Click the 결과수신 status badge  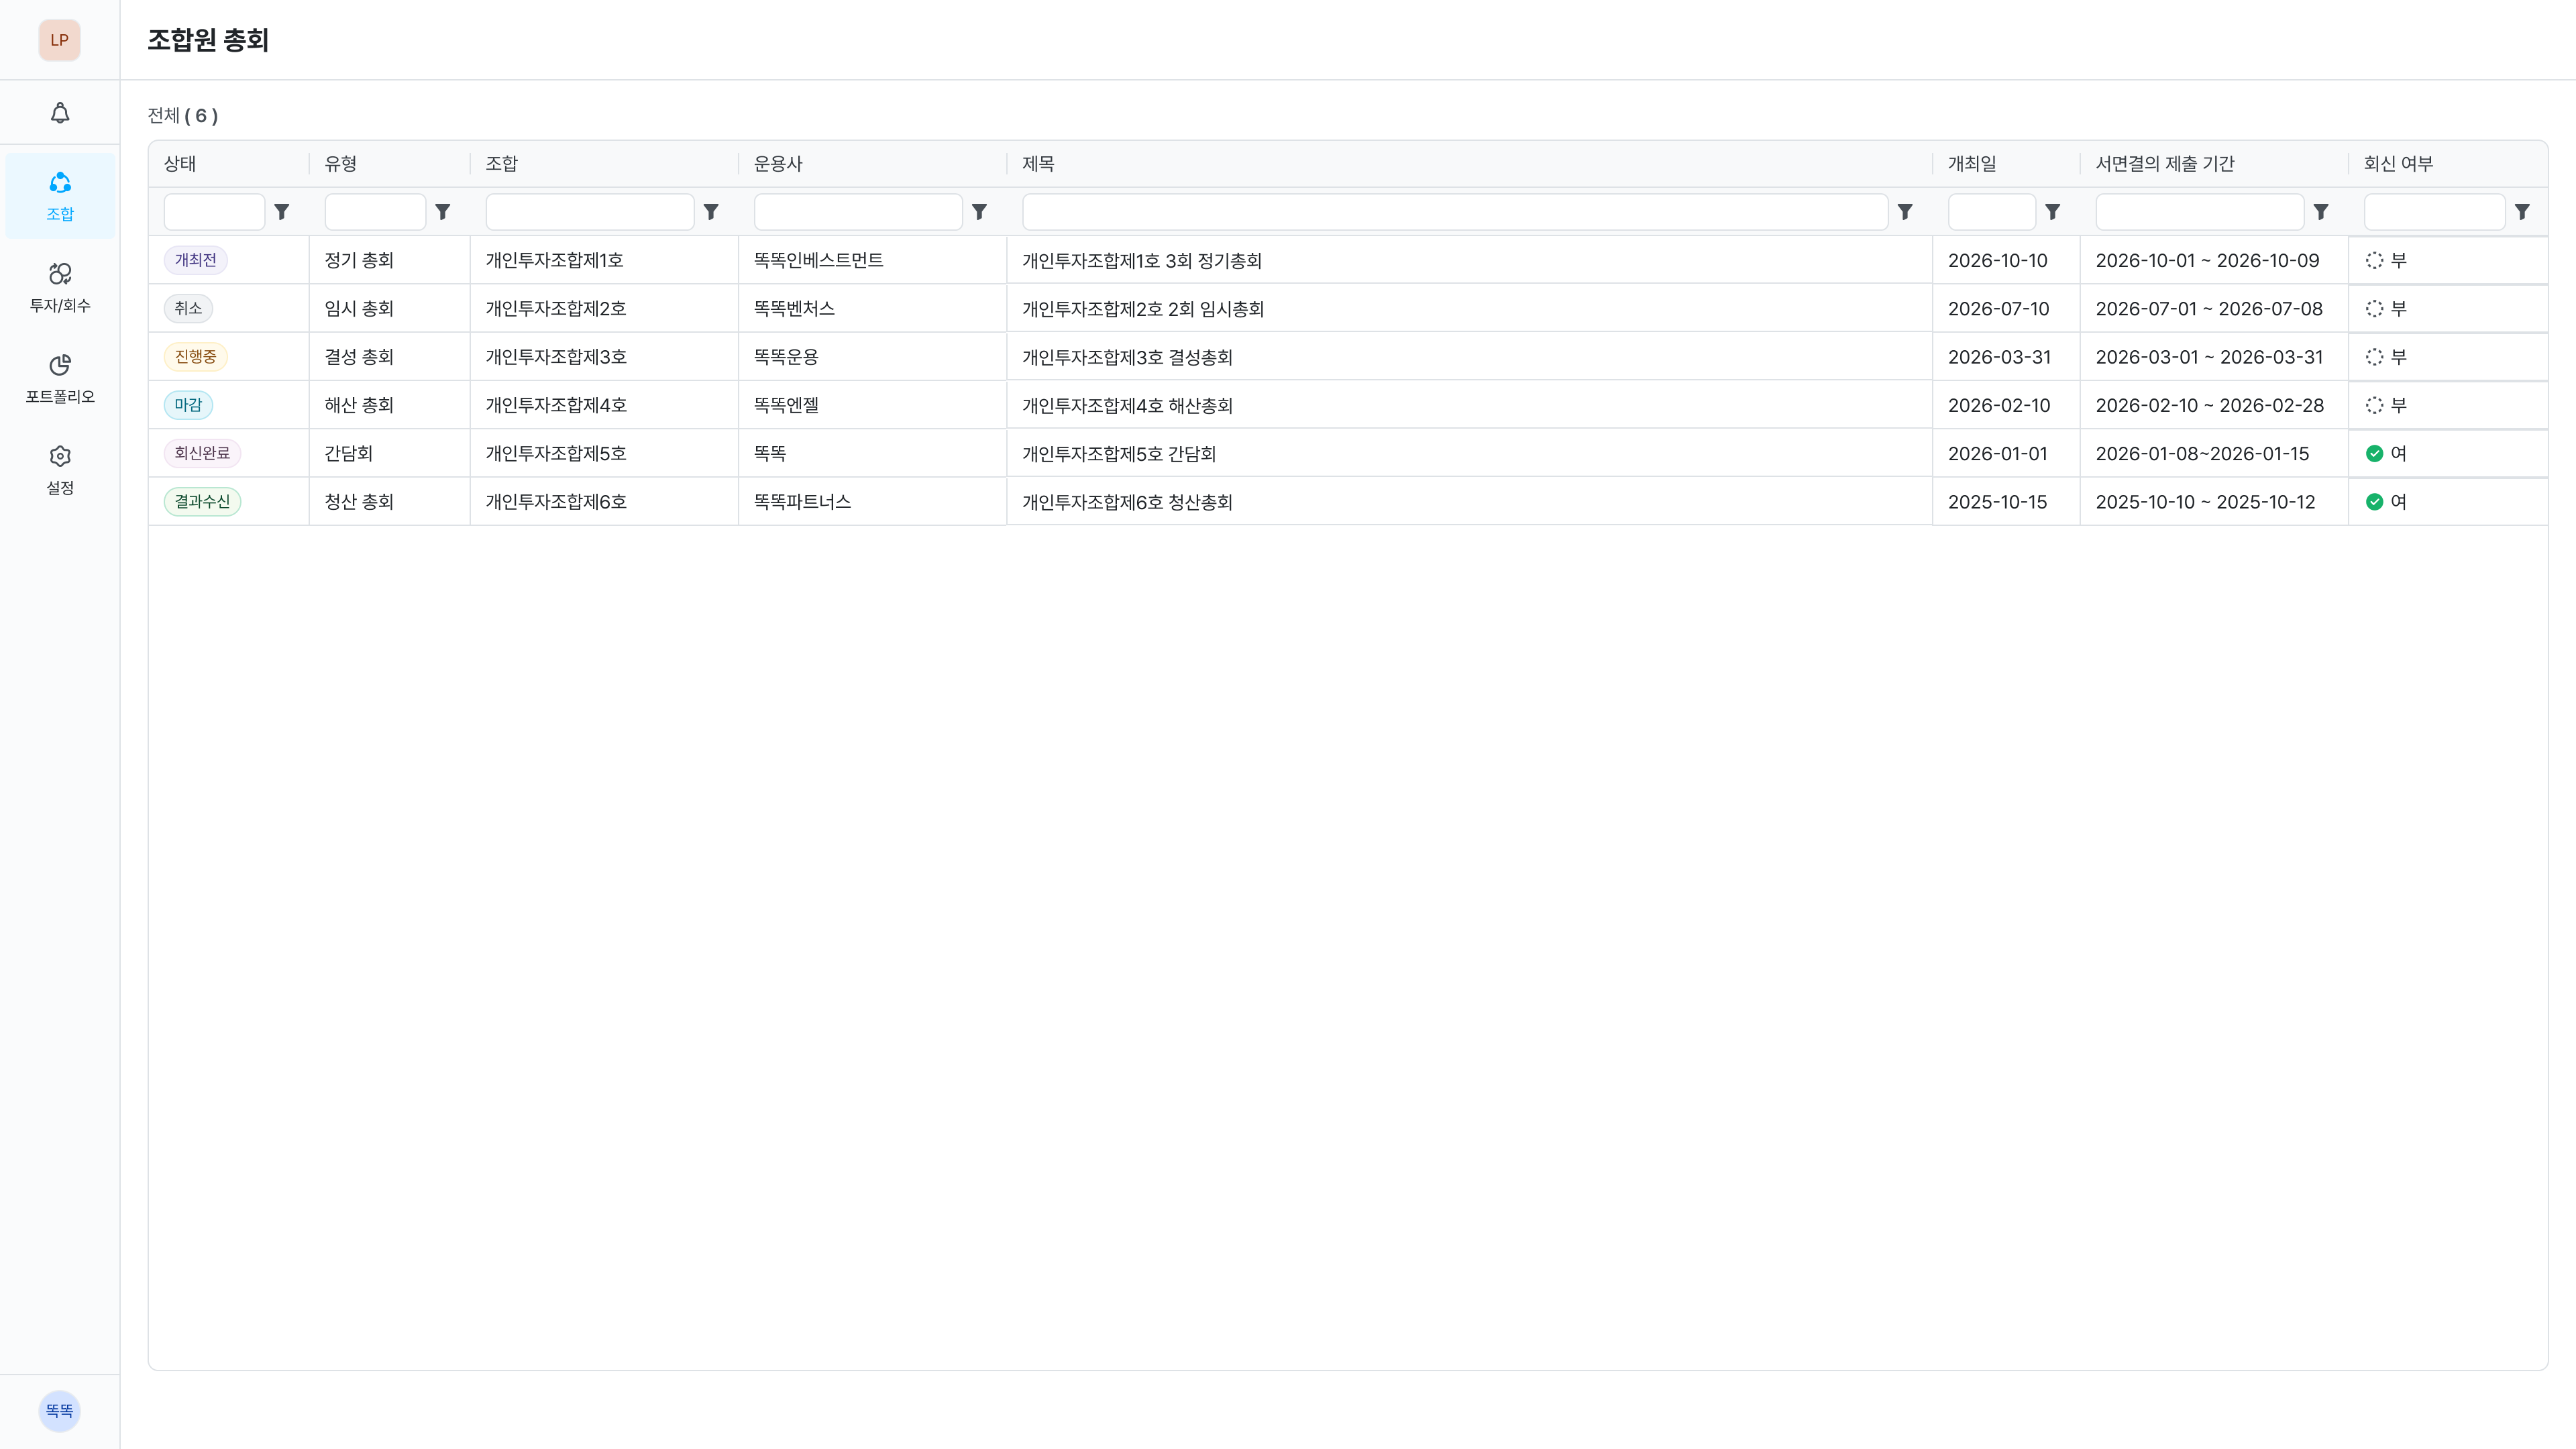202,502
